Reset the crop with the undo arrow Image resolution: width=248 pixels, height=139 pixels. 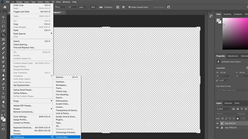click(169, 7)
